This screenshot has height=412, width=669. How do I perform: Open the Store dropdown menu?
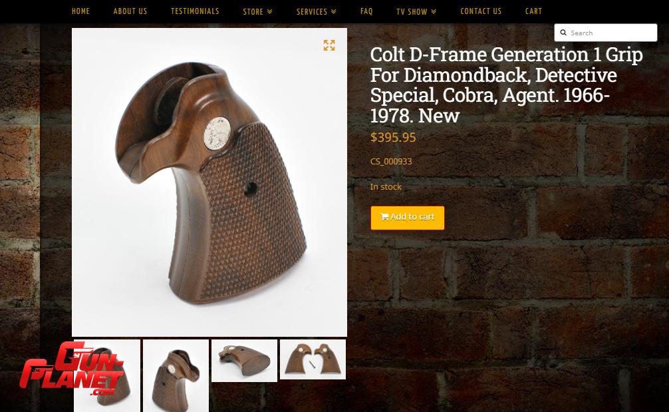pyautogui.click(x=258, y=11)
